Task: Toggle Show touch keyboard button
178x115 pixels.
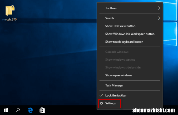Action: point(130,42)
